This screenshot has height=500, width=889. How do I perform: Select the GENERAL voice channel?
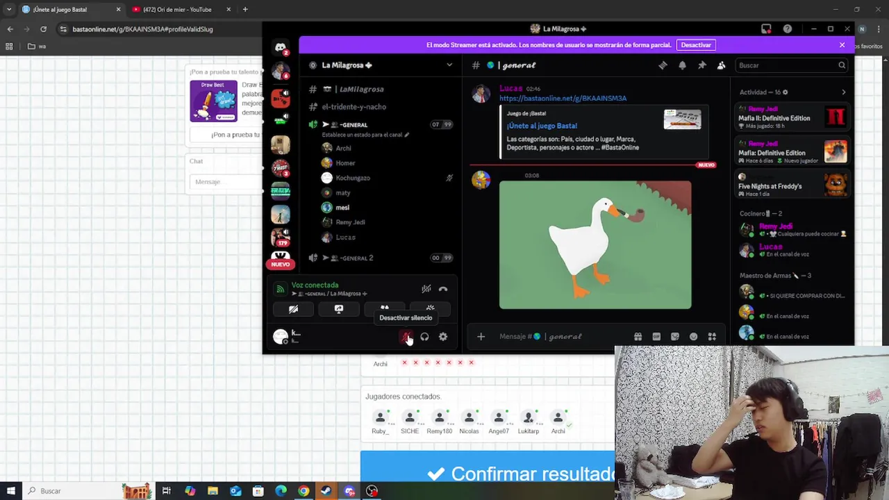381,125
